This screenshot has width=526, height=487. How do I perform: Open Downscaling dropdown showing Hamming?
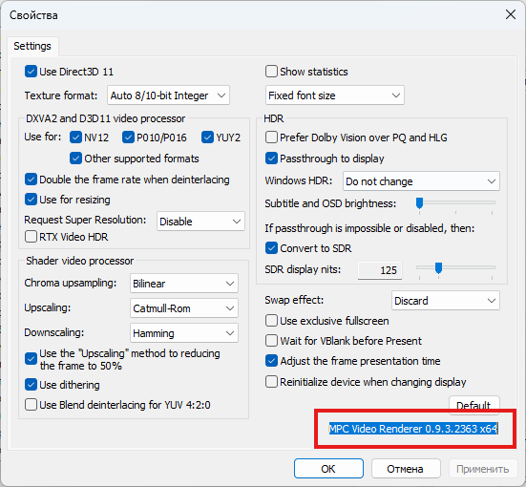[184, 333]
